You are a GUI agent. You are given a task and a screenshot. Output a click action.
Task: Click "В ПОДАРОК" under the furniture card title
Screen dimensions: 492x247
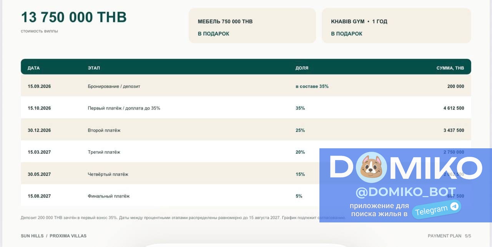[213, 34]
